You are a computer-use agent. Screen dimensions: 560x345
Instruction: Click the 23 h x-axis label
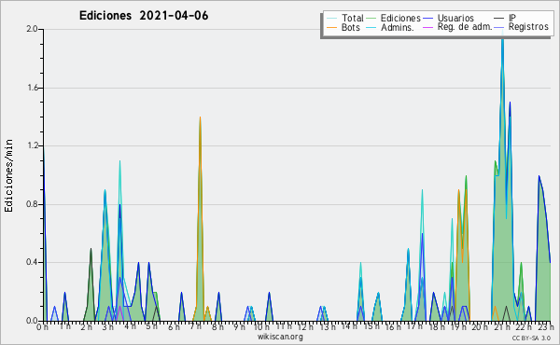click(546, 326)
